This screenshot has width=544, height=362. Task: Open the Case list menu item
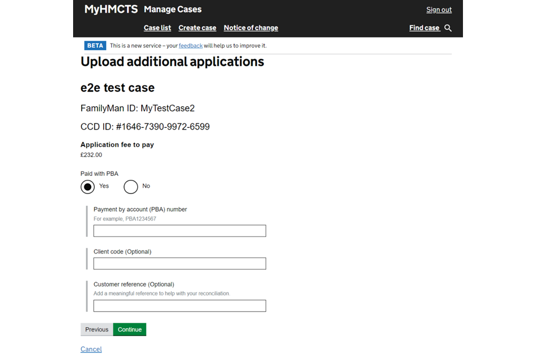coord(157,28)
